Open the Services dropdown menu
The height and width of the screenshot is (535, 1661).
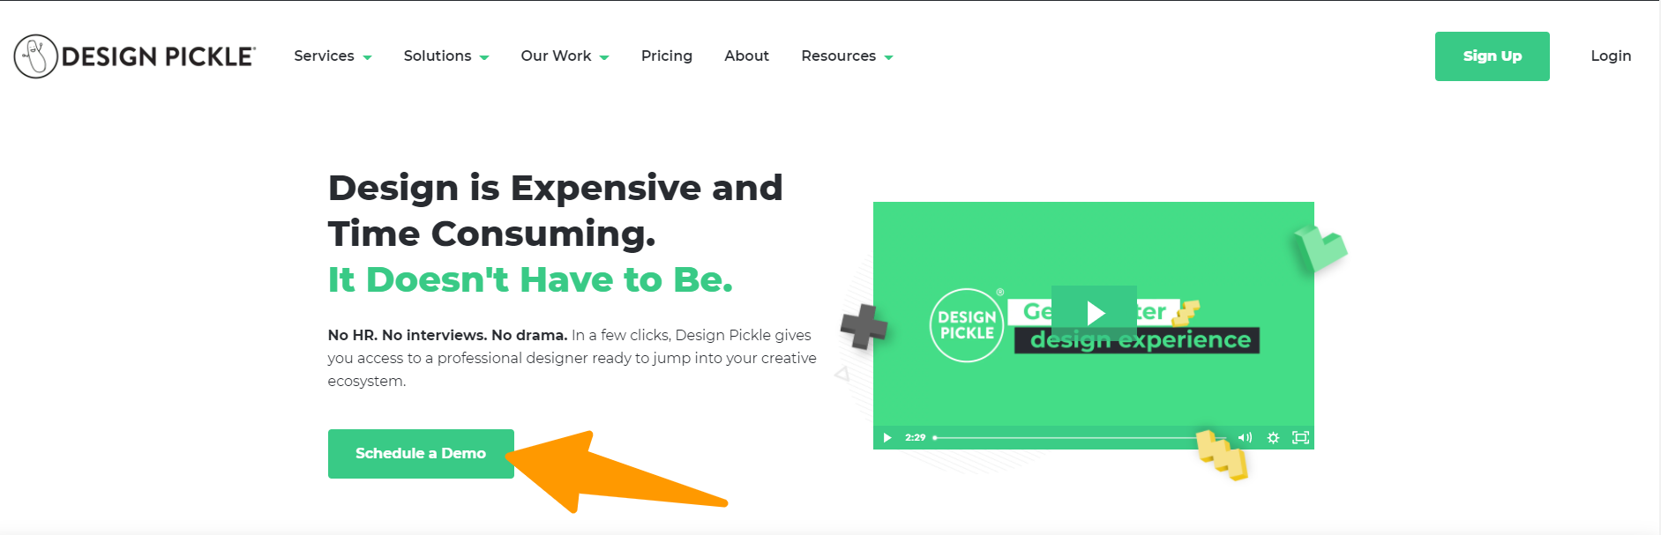tap(333, 56)
